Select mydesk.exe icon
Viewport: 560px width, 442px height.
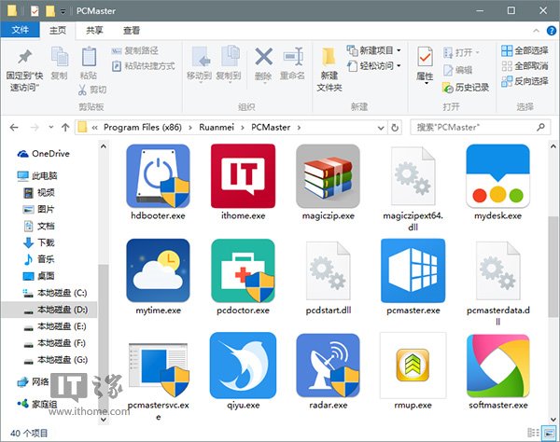(x=497, y=176)
